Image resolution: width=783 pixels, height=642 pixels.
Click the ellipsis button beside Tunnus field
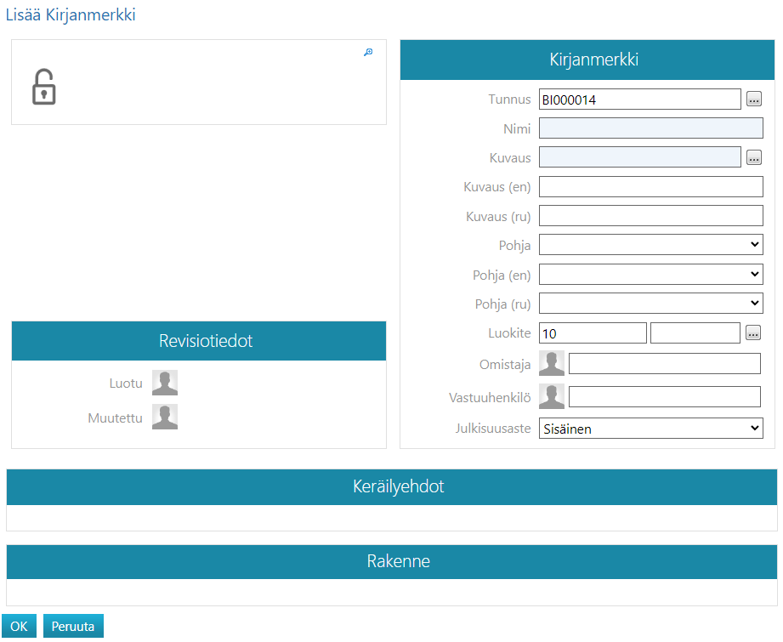754,99
